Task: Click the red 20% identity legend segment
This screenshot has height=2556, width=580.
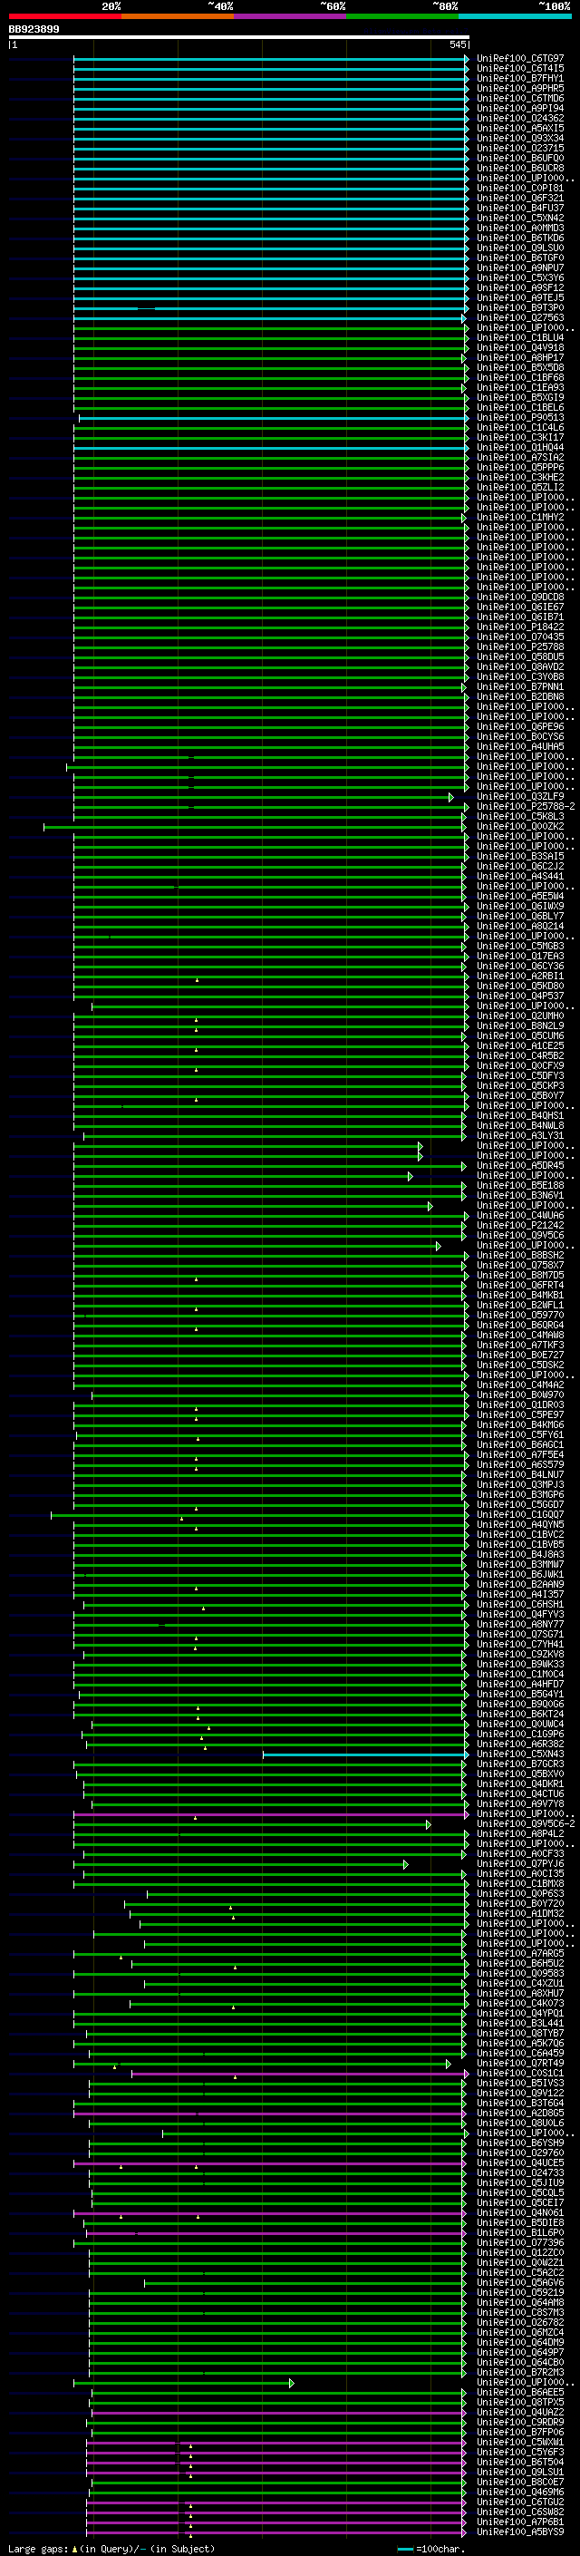Action: click(64, 16)
